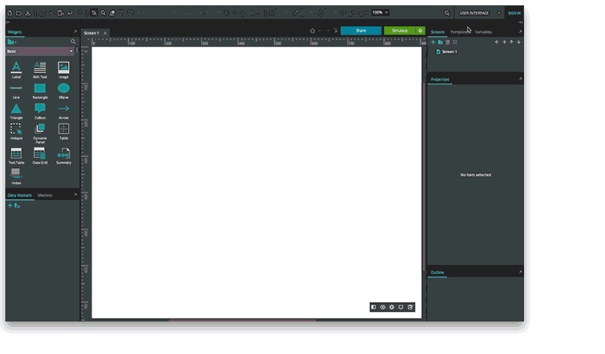This screenshot has width=605, height=354.
Task: Add a new screen with plus icon
Action: coord(433,42)
